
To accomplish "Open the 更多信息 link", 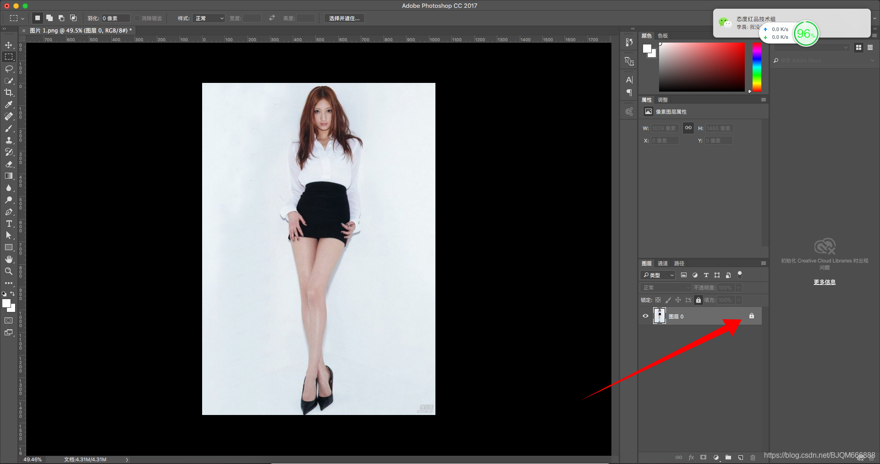I will click(825, 282).
